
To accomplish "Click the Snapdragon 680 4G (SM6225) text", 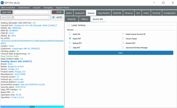I will [26, 49].
